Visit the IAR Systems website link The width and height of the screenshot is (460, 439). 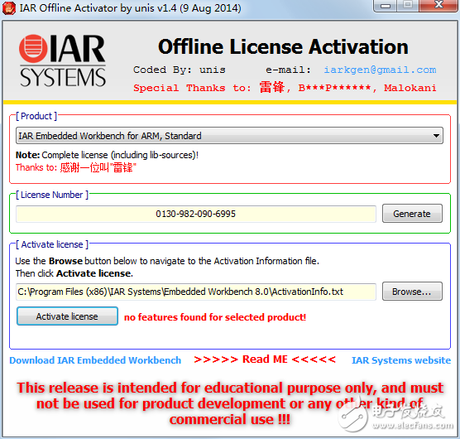401,360
